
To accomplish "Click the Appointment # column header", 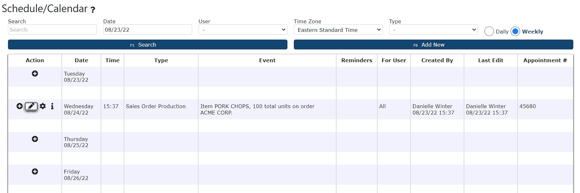I will 545,60.
